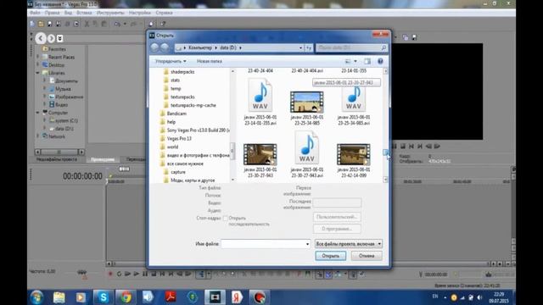The image size is (543, 305).
Task: Open the file type filter dropdown
Action: (349, 244)
